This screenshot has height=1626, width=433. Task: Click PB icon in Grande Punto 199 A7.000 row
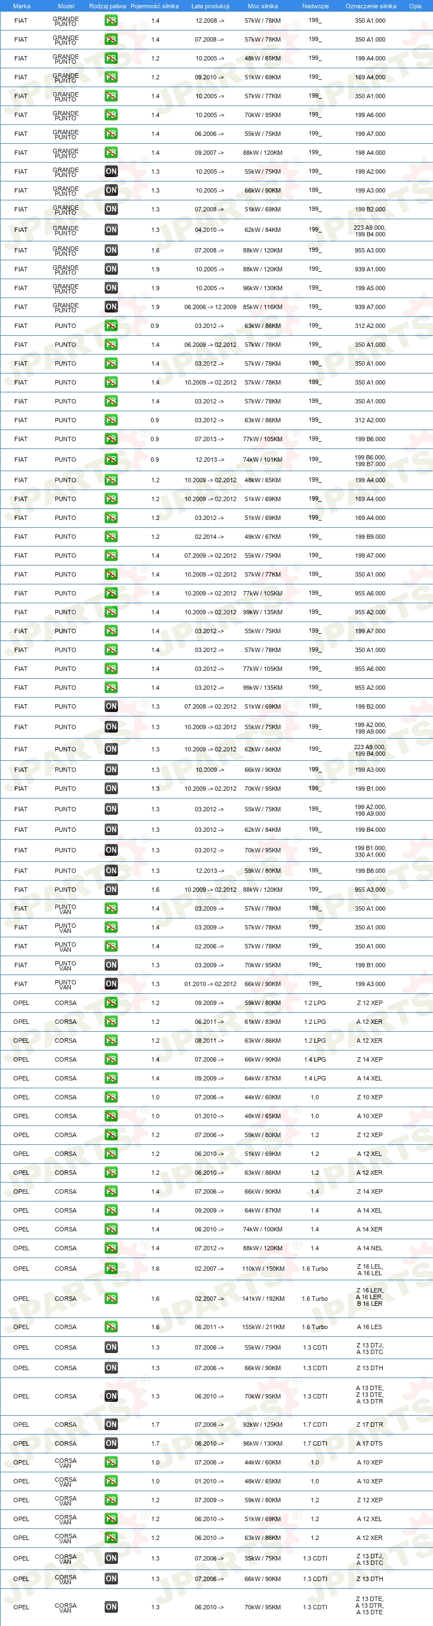pos(111,134)
